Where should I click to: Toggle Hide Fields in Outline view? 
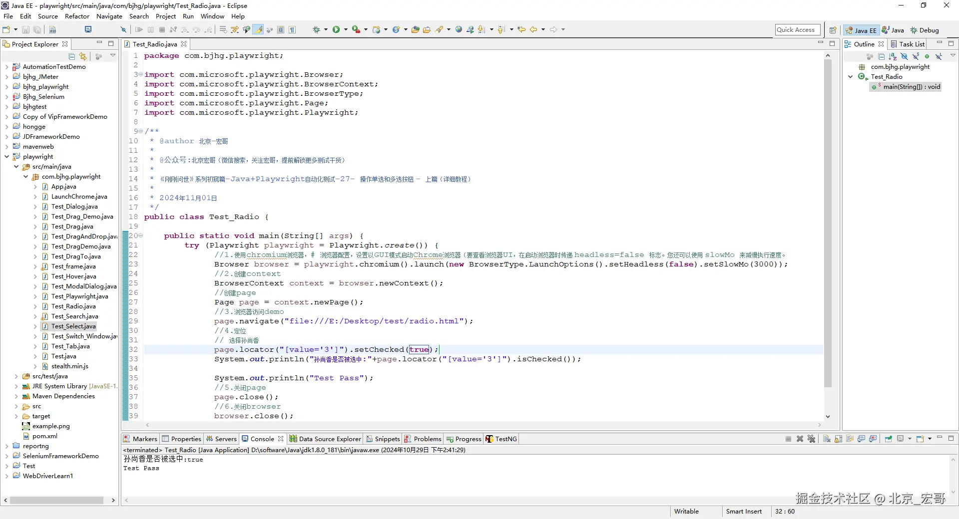(904, 56)
